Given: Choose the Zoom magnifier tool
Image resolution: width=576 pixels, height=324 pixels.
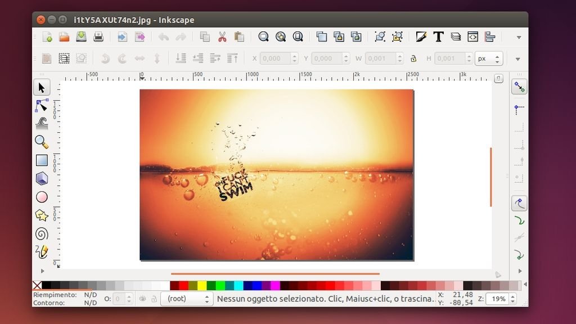Looking at the screenshot, I should tap(42, 142).
